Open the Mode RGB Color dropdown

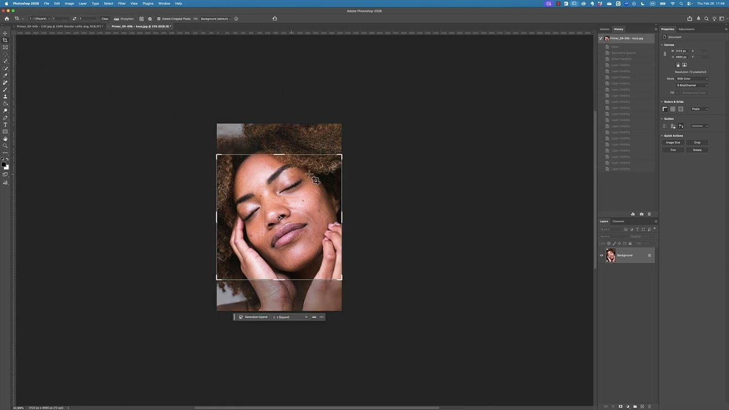692,79
